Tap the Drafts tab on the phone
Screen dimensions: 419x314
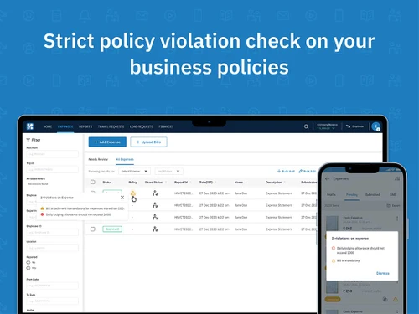pos(331,194)
